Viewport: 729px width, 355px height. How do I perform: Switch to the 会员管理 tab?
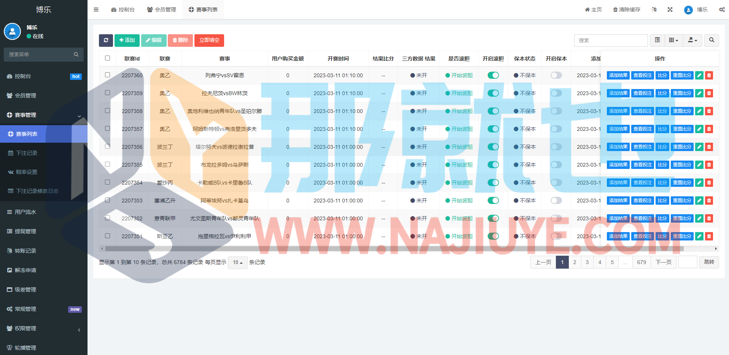pyautogui.click(x=162, y=10)
